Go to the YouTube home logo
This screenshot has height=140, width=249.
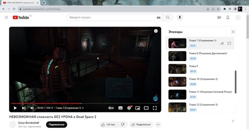click(x=21, y=17)
